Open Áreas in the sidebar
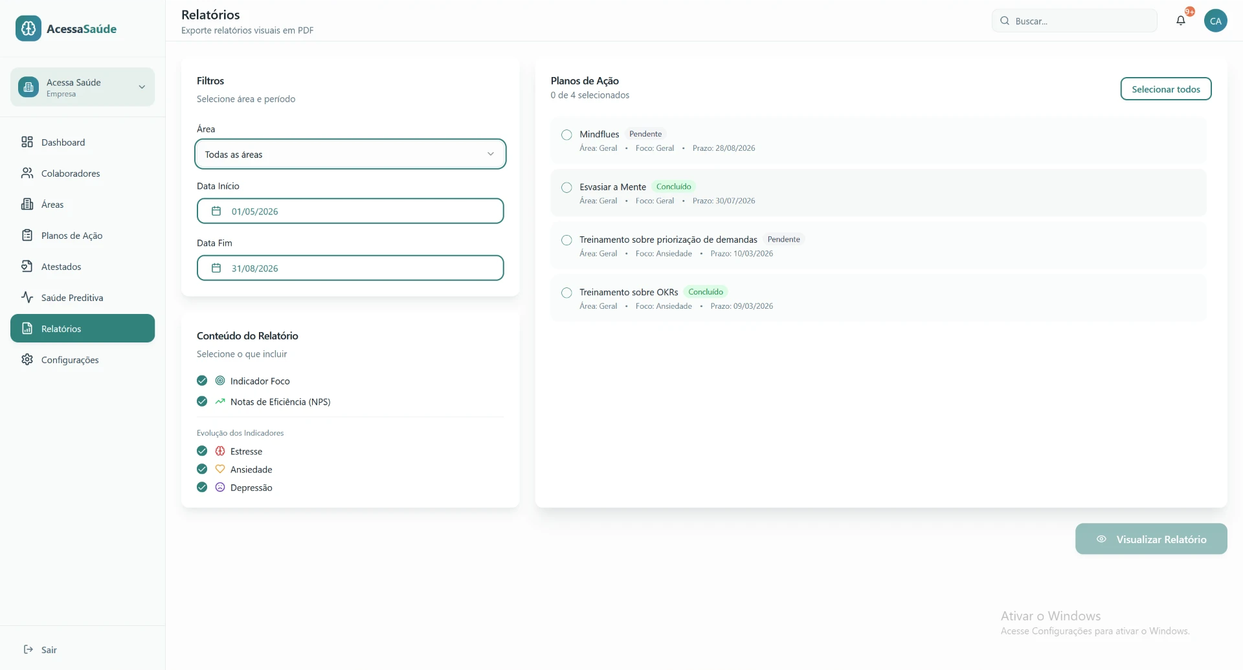This screenshot has height=670, width=1243. 82,204
